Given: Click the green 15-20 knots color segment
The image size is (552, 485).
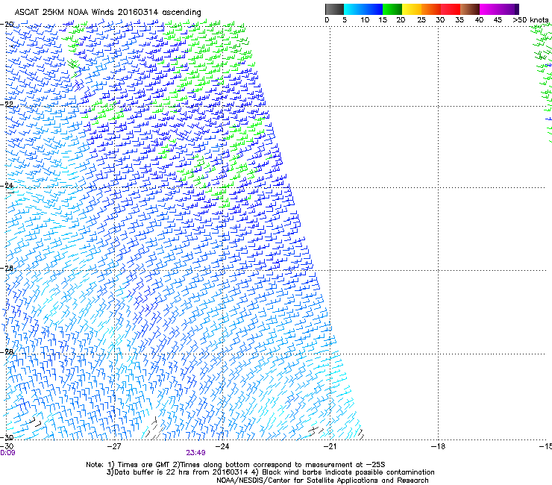Looking at the screenshot, I should point(392,9).
